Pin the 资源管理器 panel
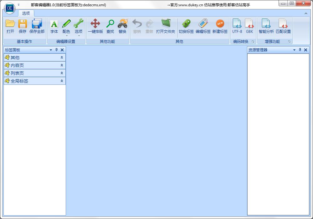 pos(300,50)
